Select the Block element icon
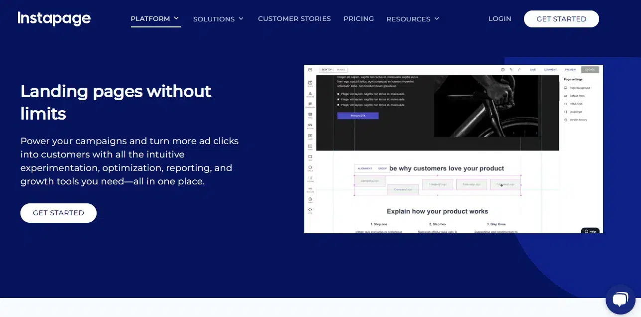Screen dimensions: 641x317 pos(310,84)
